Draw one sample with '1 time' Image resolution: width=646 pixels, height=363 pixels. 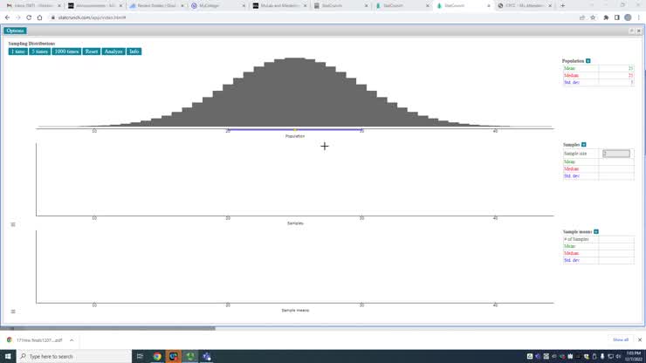click(x=17, y=51)
